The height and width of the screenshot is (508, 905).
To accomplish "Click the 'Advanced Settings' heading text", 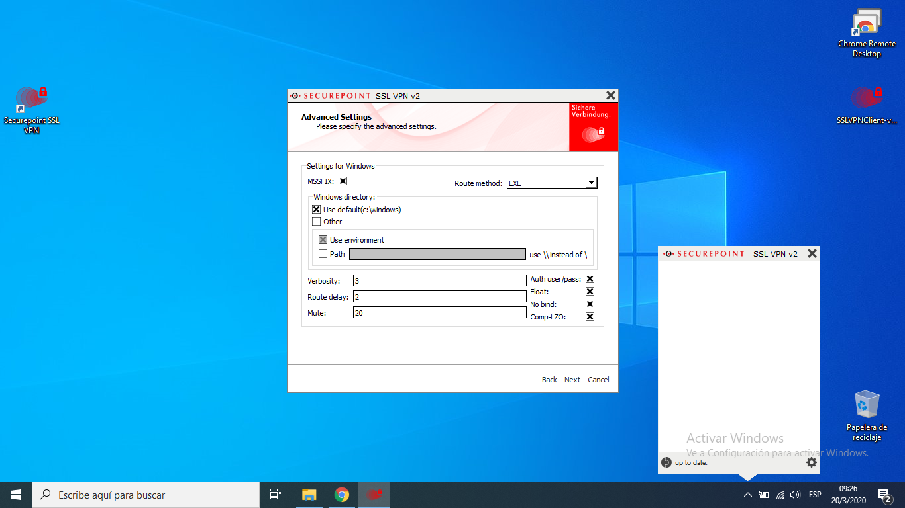I will pos(337,117).
